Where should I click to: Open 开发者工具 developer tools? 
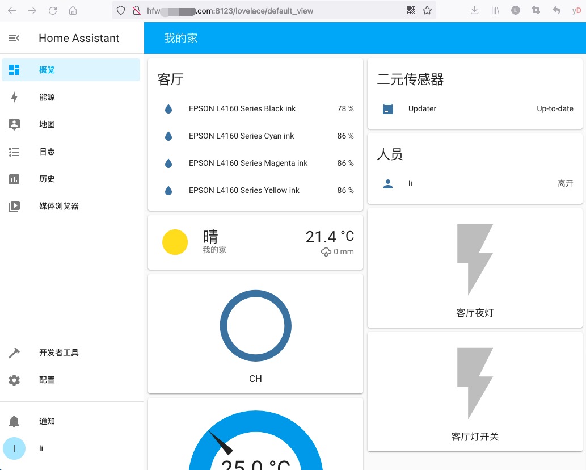pyautogui.click(x=71, y=352)
